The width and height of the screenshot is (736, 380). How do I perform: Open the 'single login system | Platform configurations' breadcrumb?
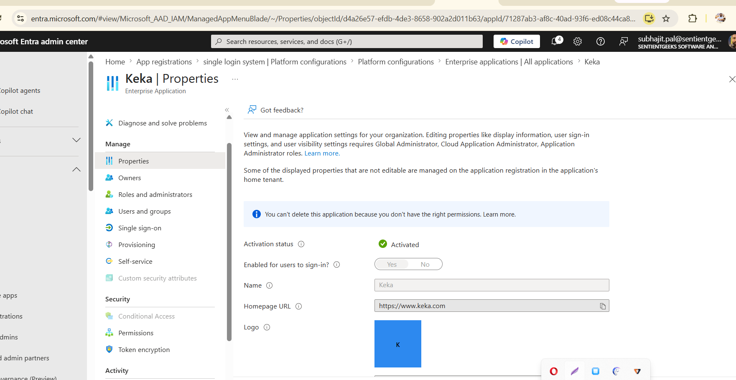point(275,62)
